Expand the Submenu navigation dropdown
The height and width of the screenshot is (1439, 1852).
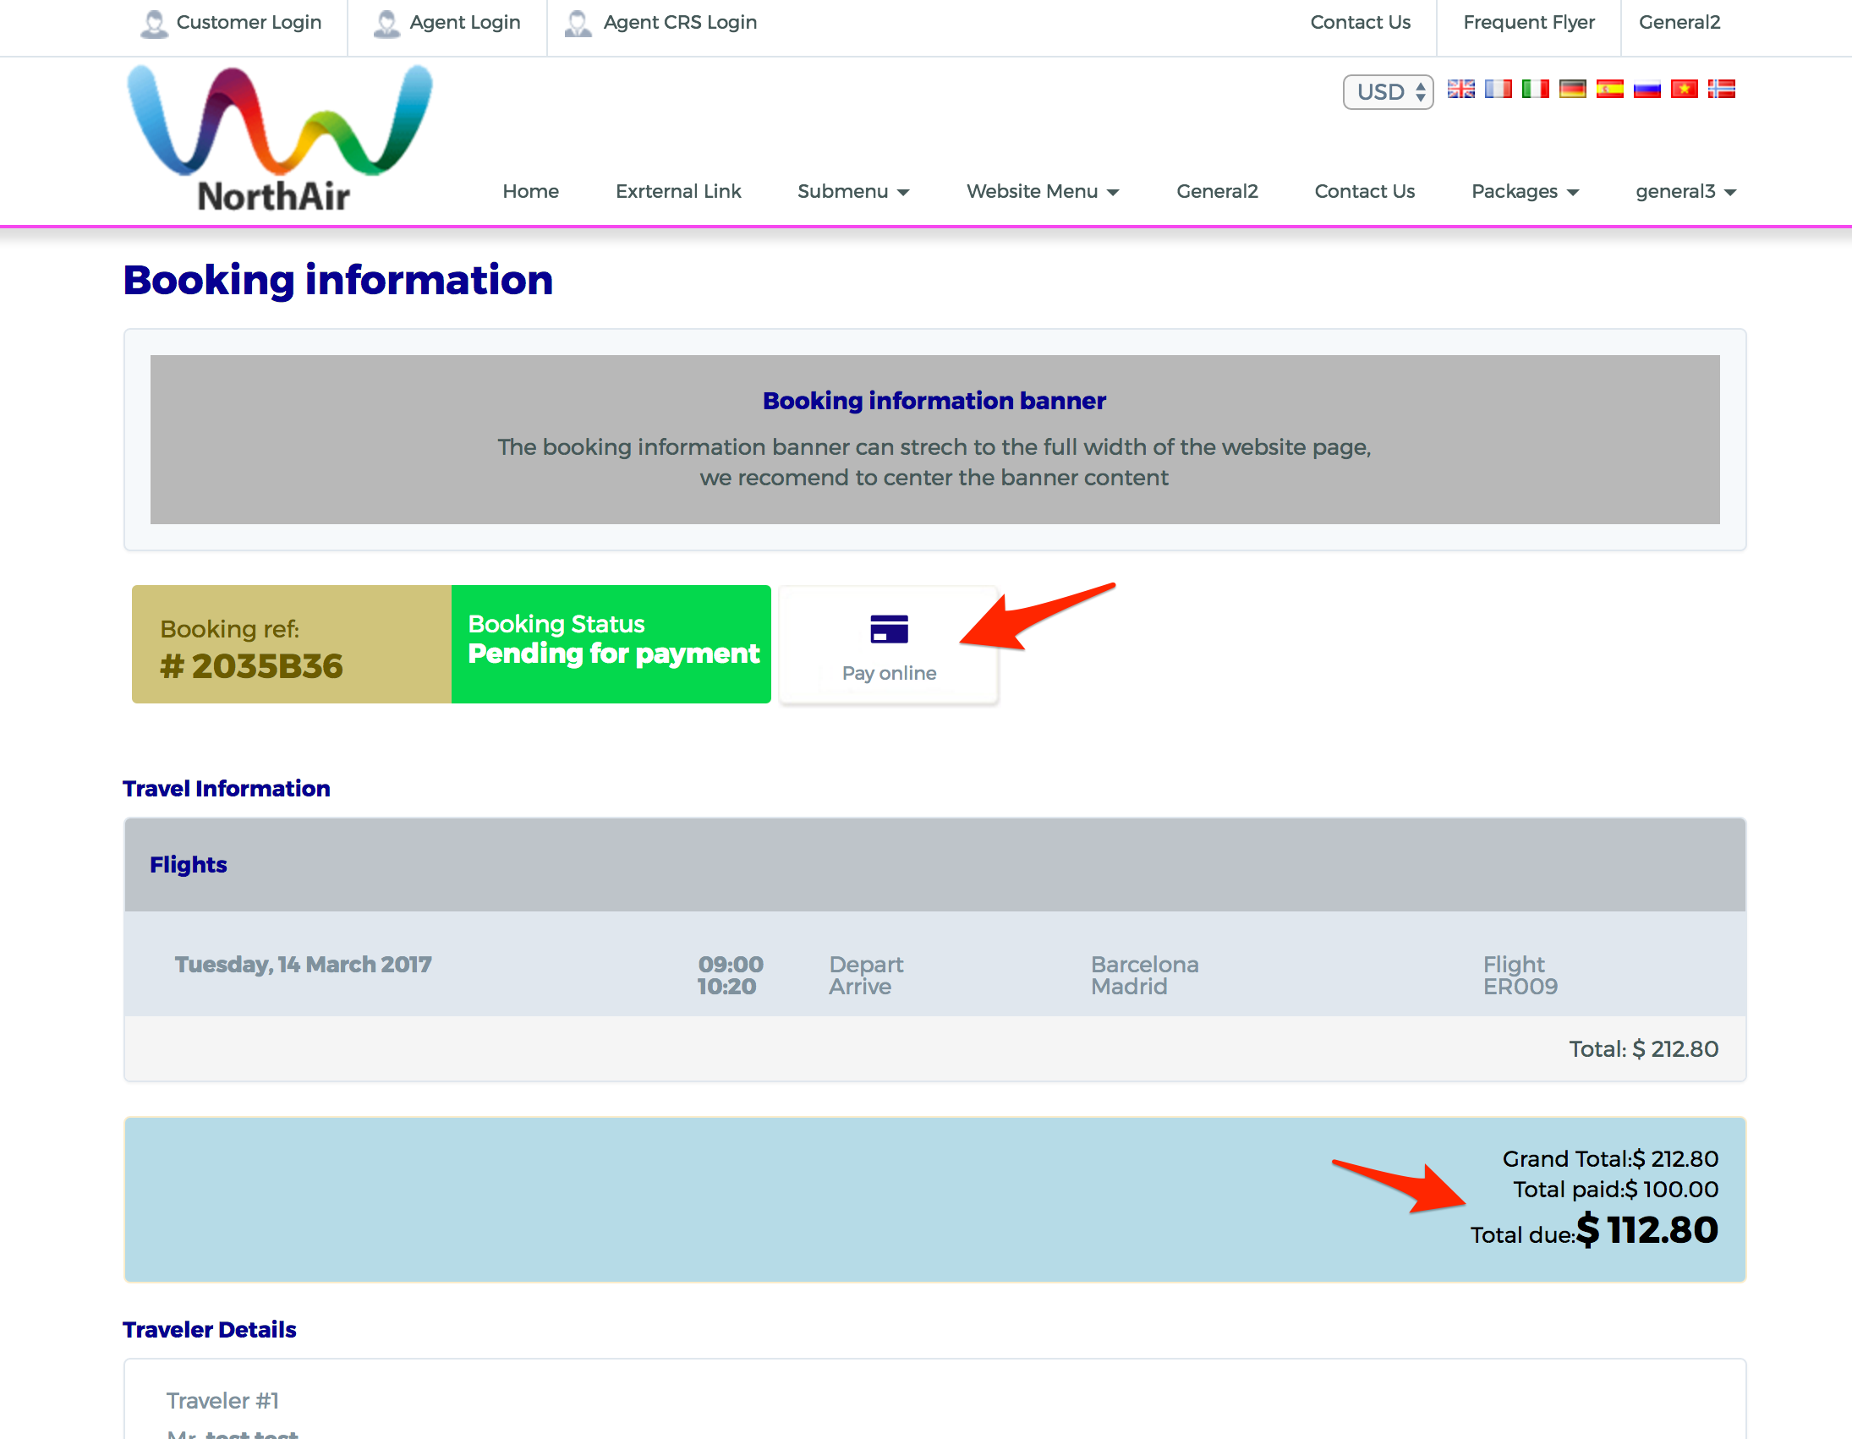pos(853,192)
